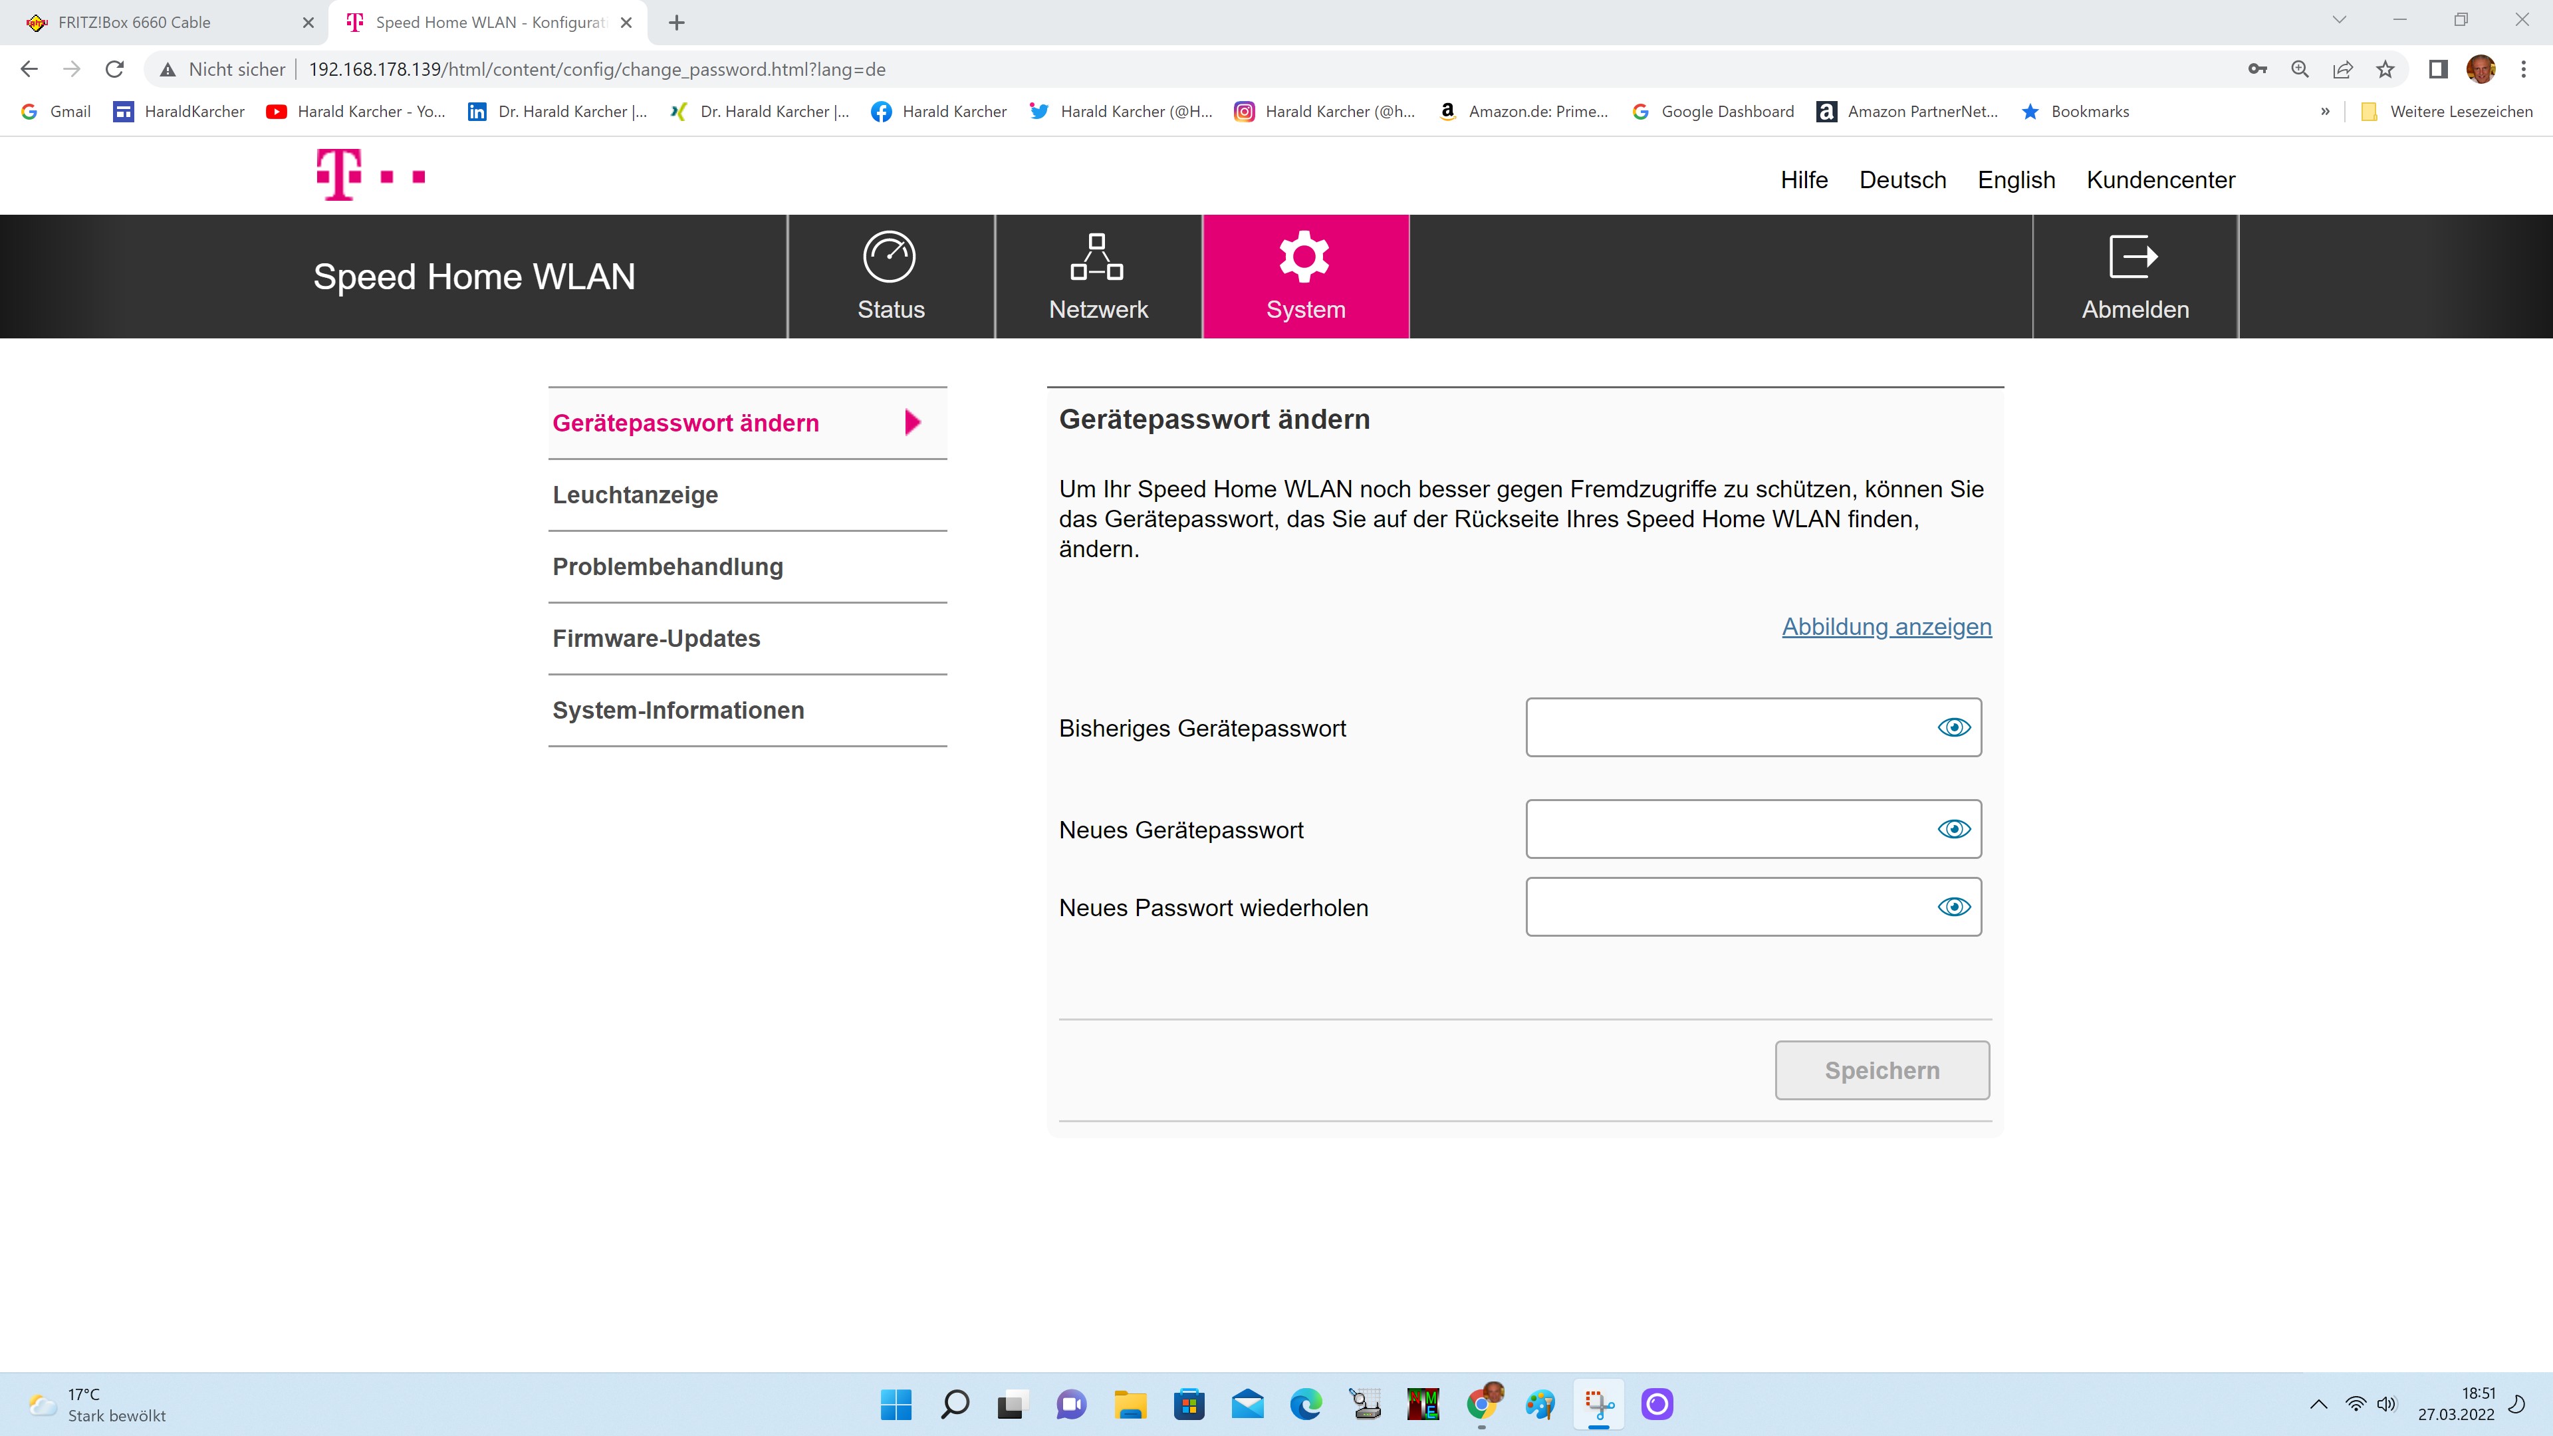Show the Bisheriges Gerätepasswort characters
2553x1436 pixels.
1953,727
